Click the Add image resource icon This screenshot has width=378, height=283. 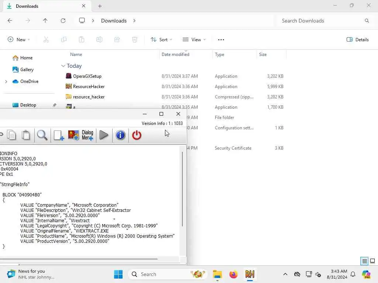[73, 135]
